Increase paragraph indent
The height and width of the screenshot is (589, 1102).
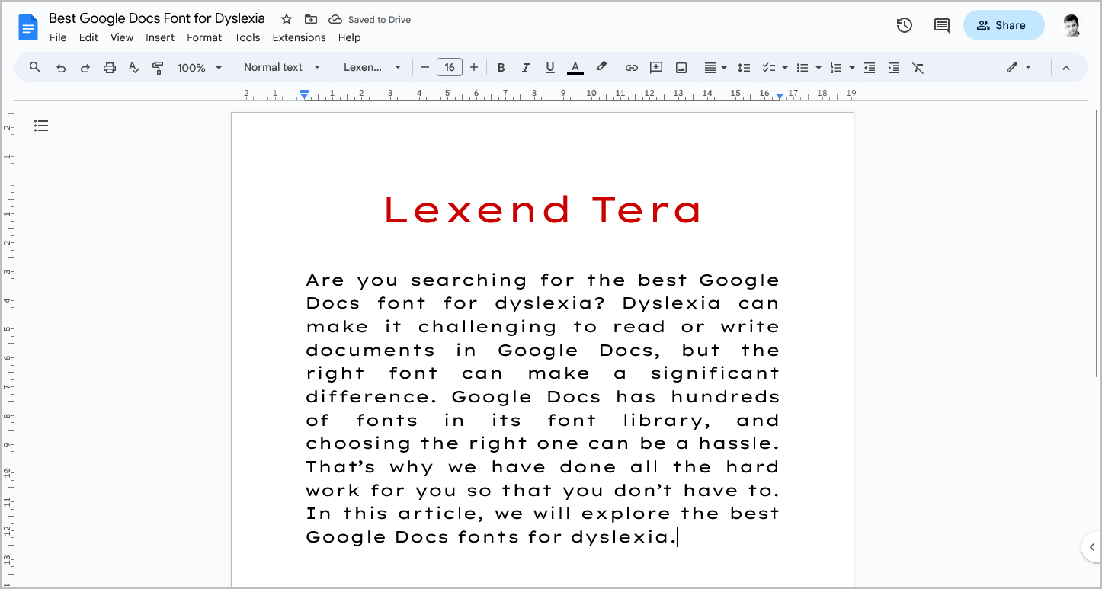(x=894, y=68)
